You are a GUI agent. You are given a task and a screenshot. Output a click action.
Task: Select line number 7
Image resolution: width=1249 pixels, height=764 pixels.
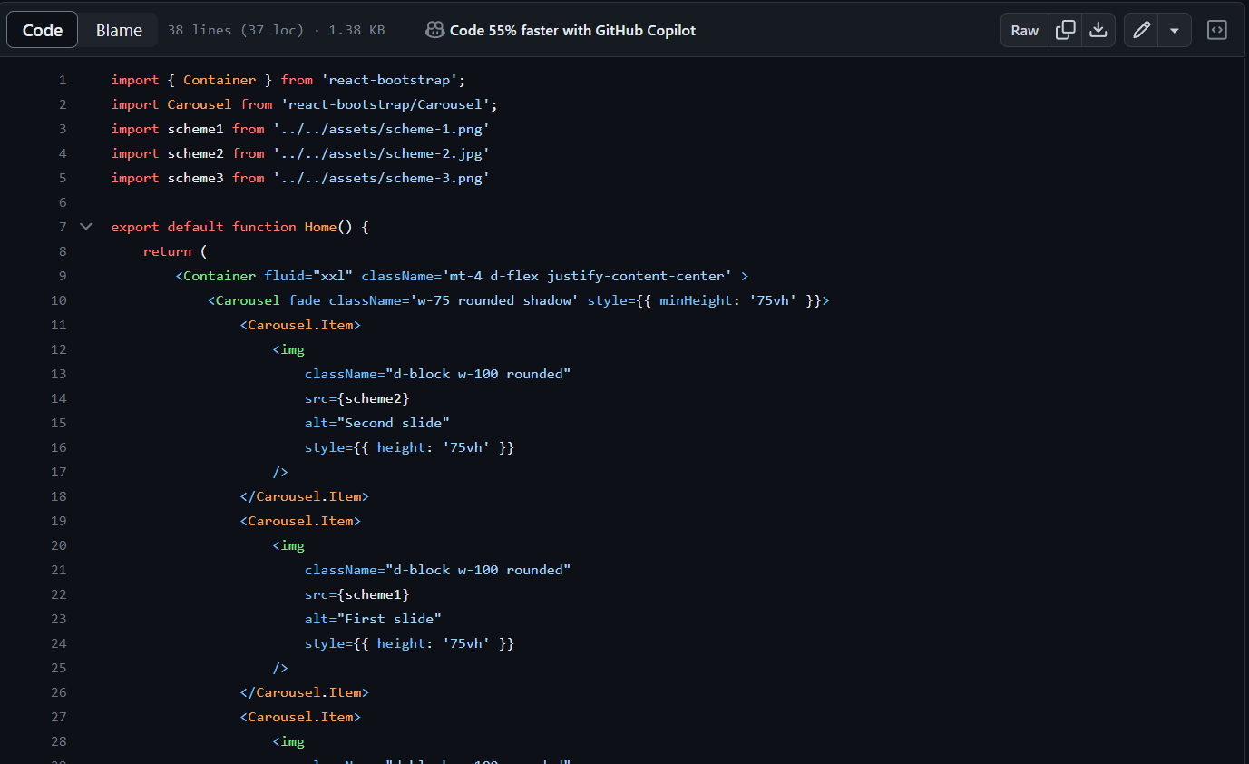click(63, 227)
